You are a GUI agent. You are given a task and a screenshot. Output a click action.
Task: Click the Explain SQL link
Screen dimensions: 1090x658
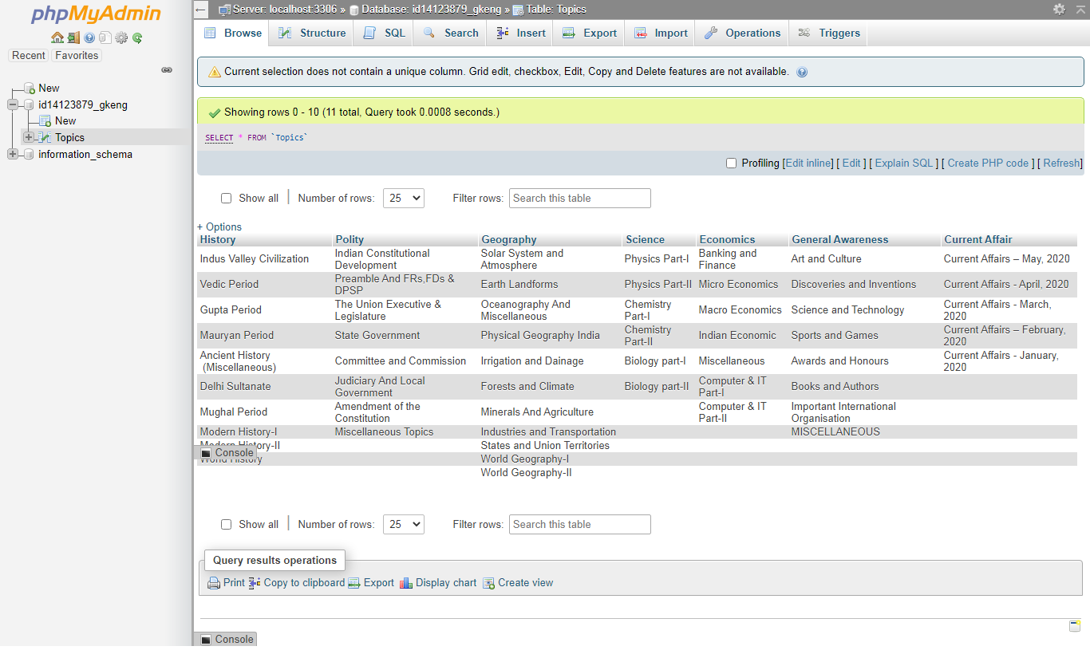[903, 164]
